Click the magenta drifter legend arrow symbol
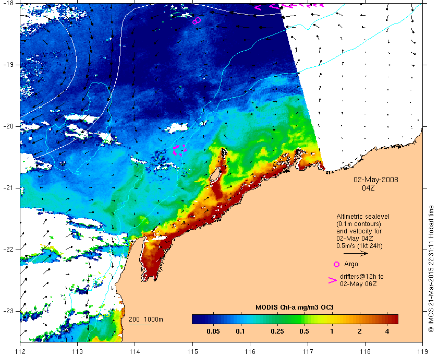The width and height of the screenshot is (438, 355). [333, 280]
